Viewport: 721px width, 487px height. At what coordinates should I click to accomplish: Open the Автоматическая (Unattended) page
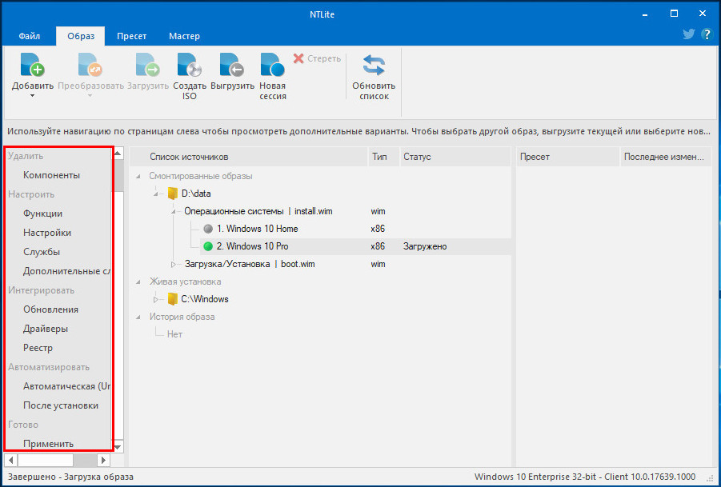pos(66,386)
